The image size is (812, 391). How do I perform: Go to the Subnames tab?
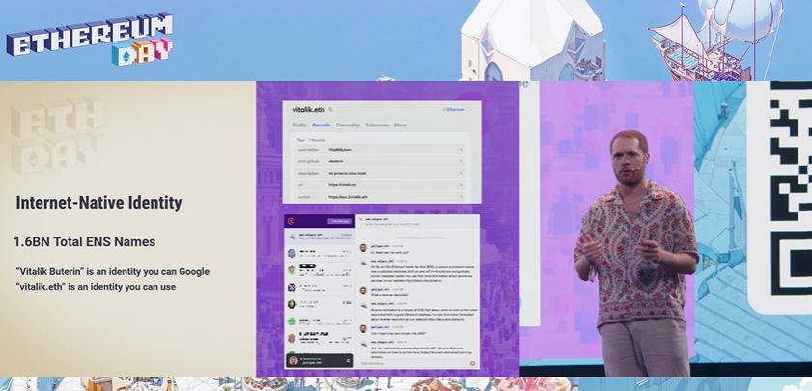pos(377,126)
